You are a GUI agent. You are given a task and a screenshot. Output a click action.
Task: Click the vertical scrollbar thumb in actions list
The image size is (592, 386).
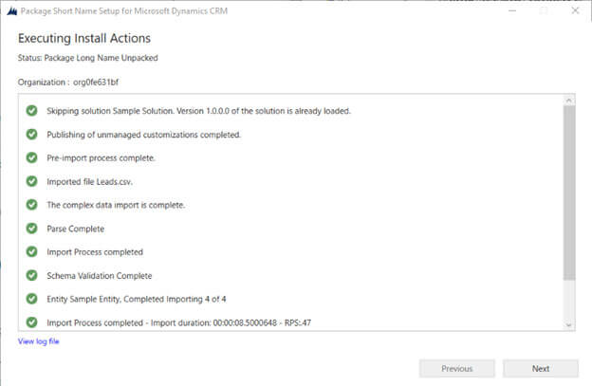[569, 193]
